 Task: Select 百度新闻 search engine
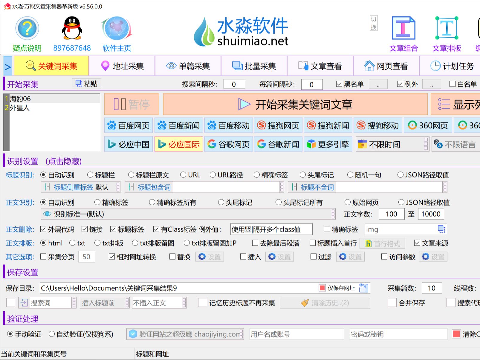(178, 125)
